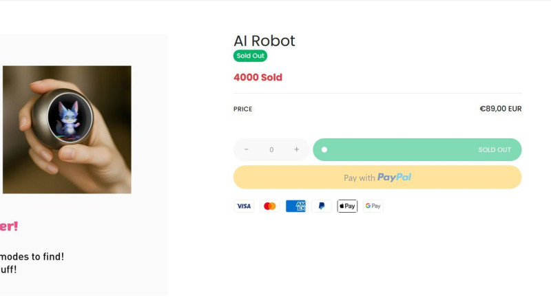Decrease quantity with the minus button
551x298 pixels.
pos(247,149)
